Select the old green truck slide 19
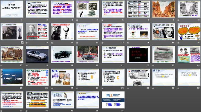 coord(62,54)
